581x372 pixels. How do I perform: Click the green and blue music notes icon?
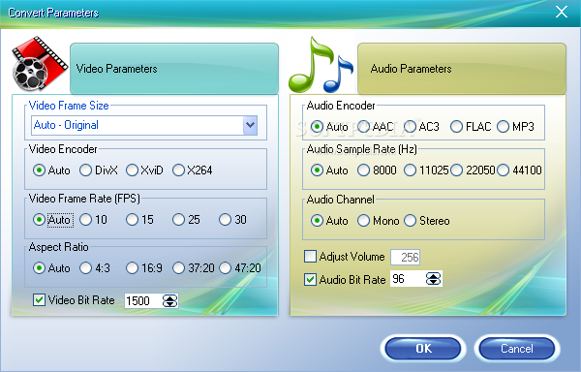pyautogui.click(x=321, y=65)
